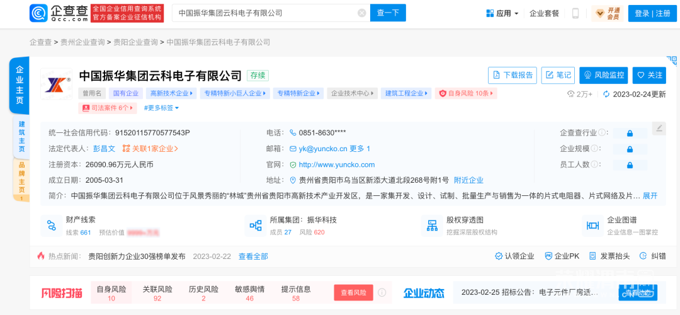The height and width of the screenshot is (315, 680).
Task: Click the mobile phone icon in header
Action: [x=575, y=13]
